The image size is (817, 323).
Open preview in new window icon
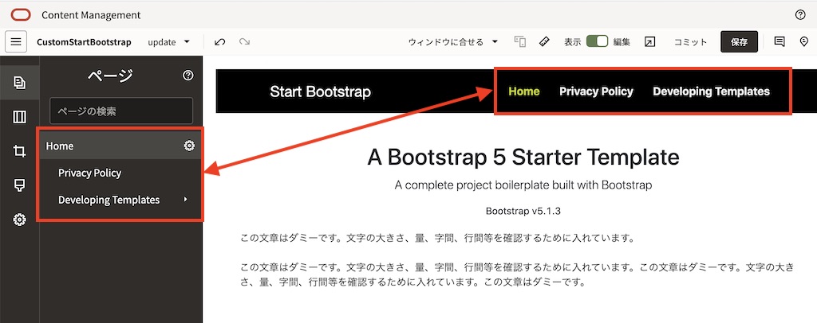[x=649, y=41]
